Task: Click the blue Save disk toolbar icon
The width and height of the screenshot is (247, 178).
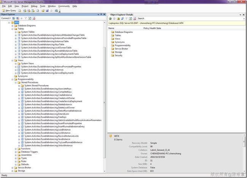Action: tap(47, 11)
